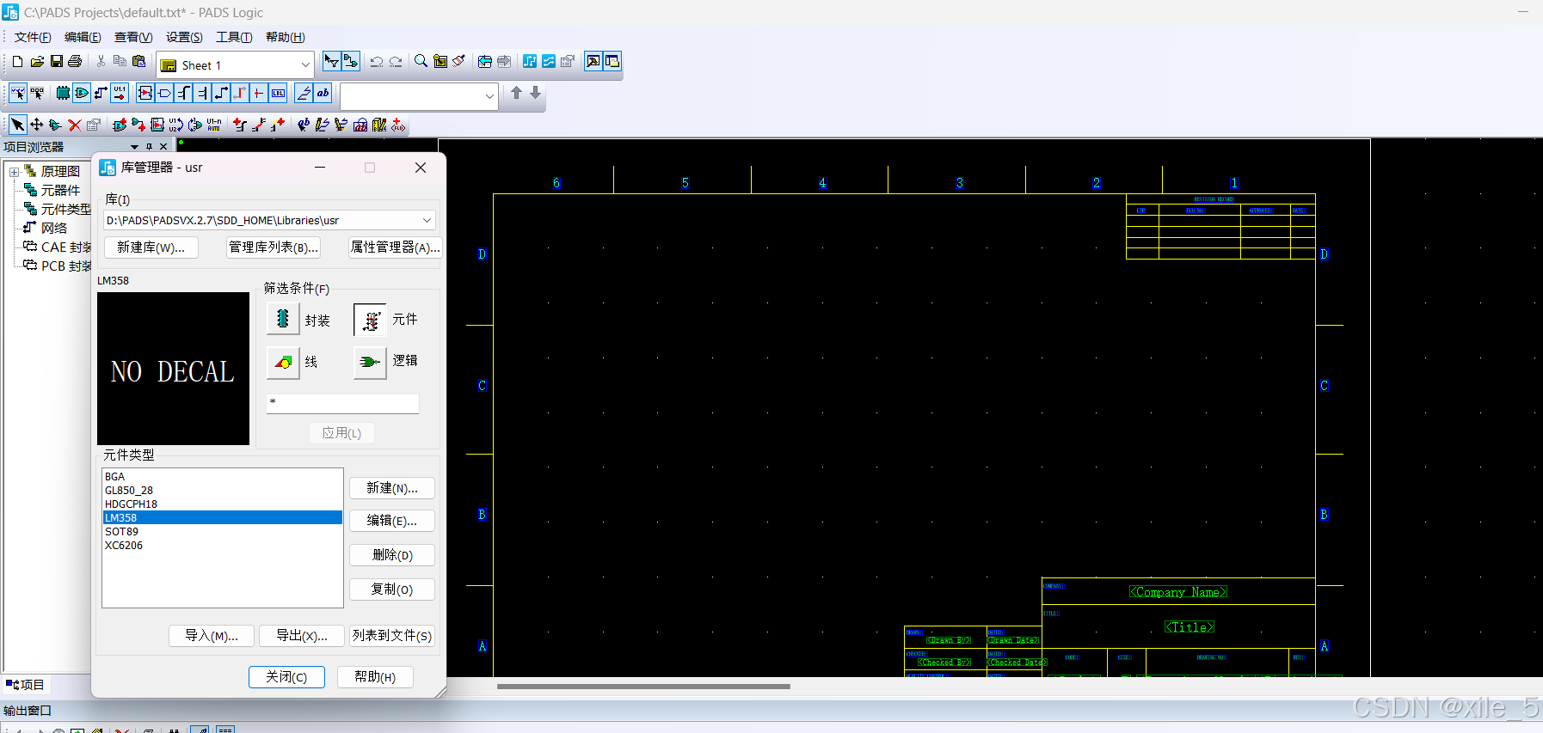Toggle the Project Explorer display button
The image size is (1543, 733).
click(x=612, y=62)
